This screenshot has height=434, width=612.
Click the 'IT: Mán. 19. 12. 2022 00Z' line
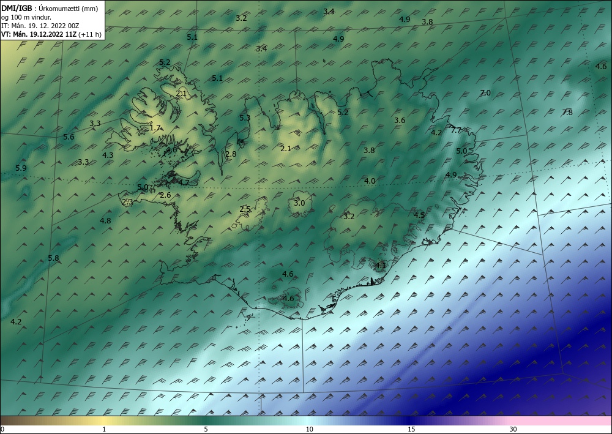pyautogui.click(x=40, y=26)
